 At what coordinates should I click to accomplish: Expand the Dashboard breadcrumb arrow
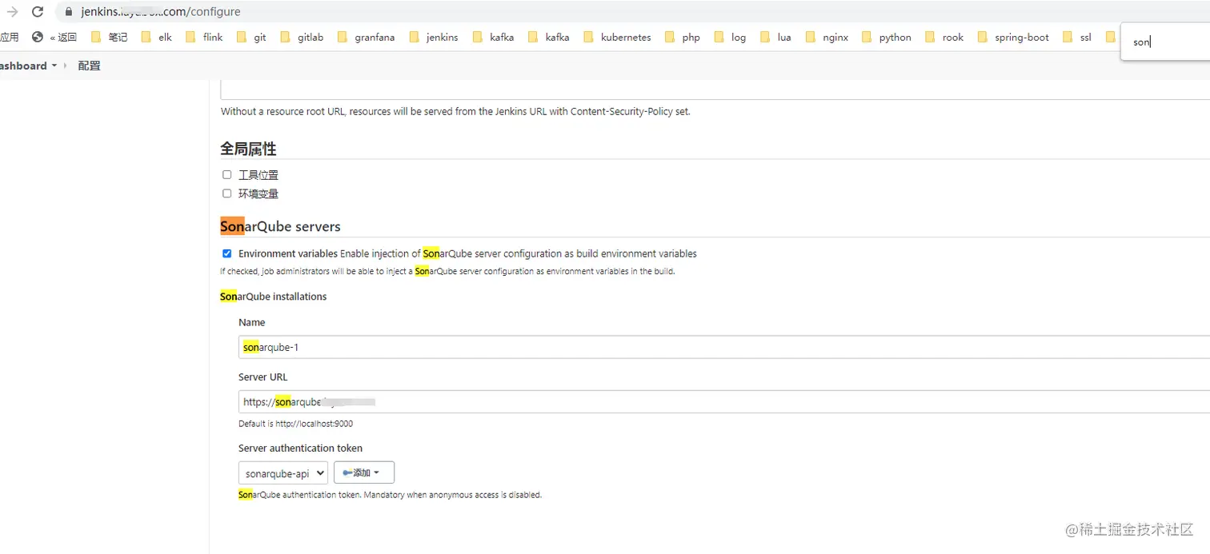coord(54,66)
